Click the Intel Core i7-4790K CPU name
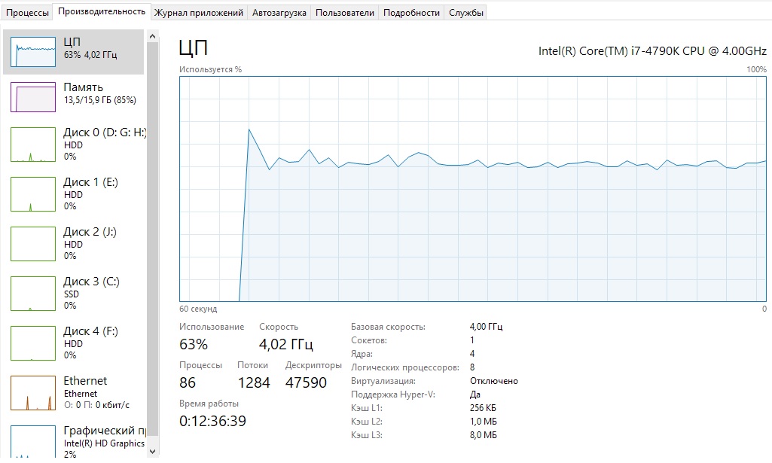Viewport: 772px width, 463px height. click(652, 50)
